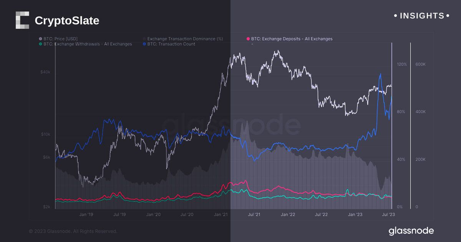Hide the BTC: Exchange Deposits series label
The width and height of the screenshot is (461, 242).
tap(292, 39)
